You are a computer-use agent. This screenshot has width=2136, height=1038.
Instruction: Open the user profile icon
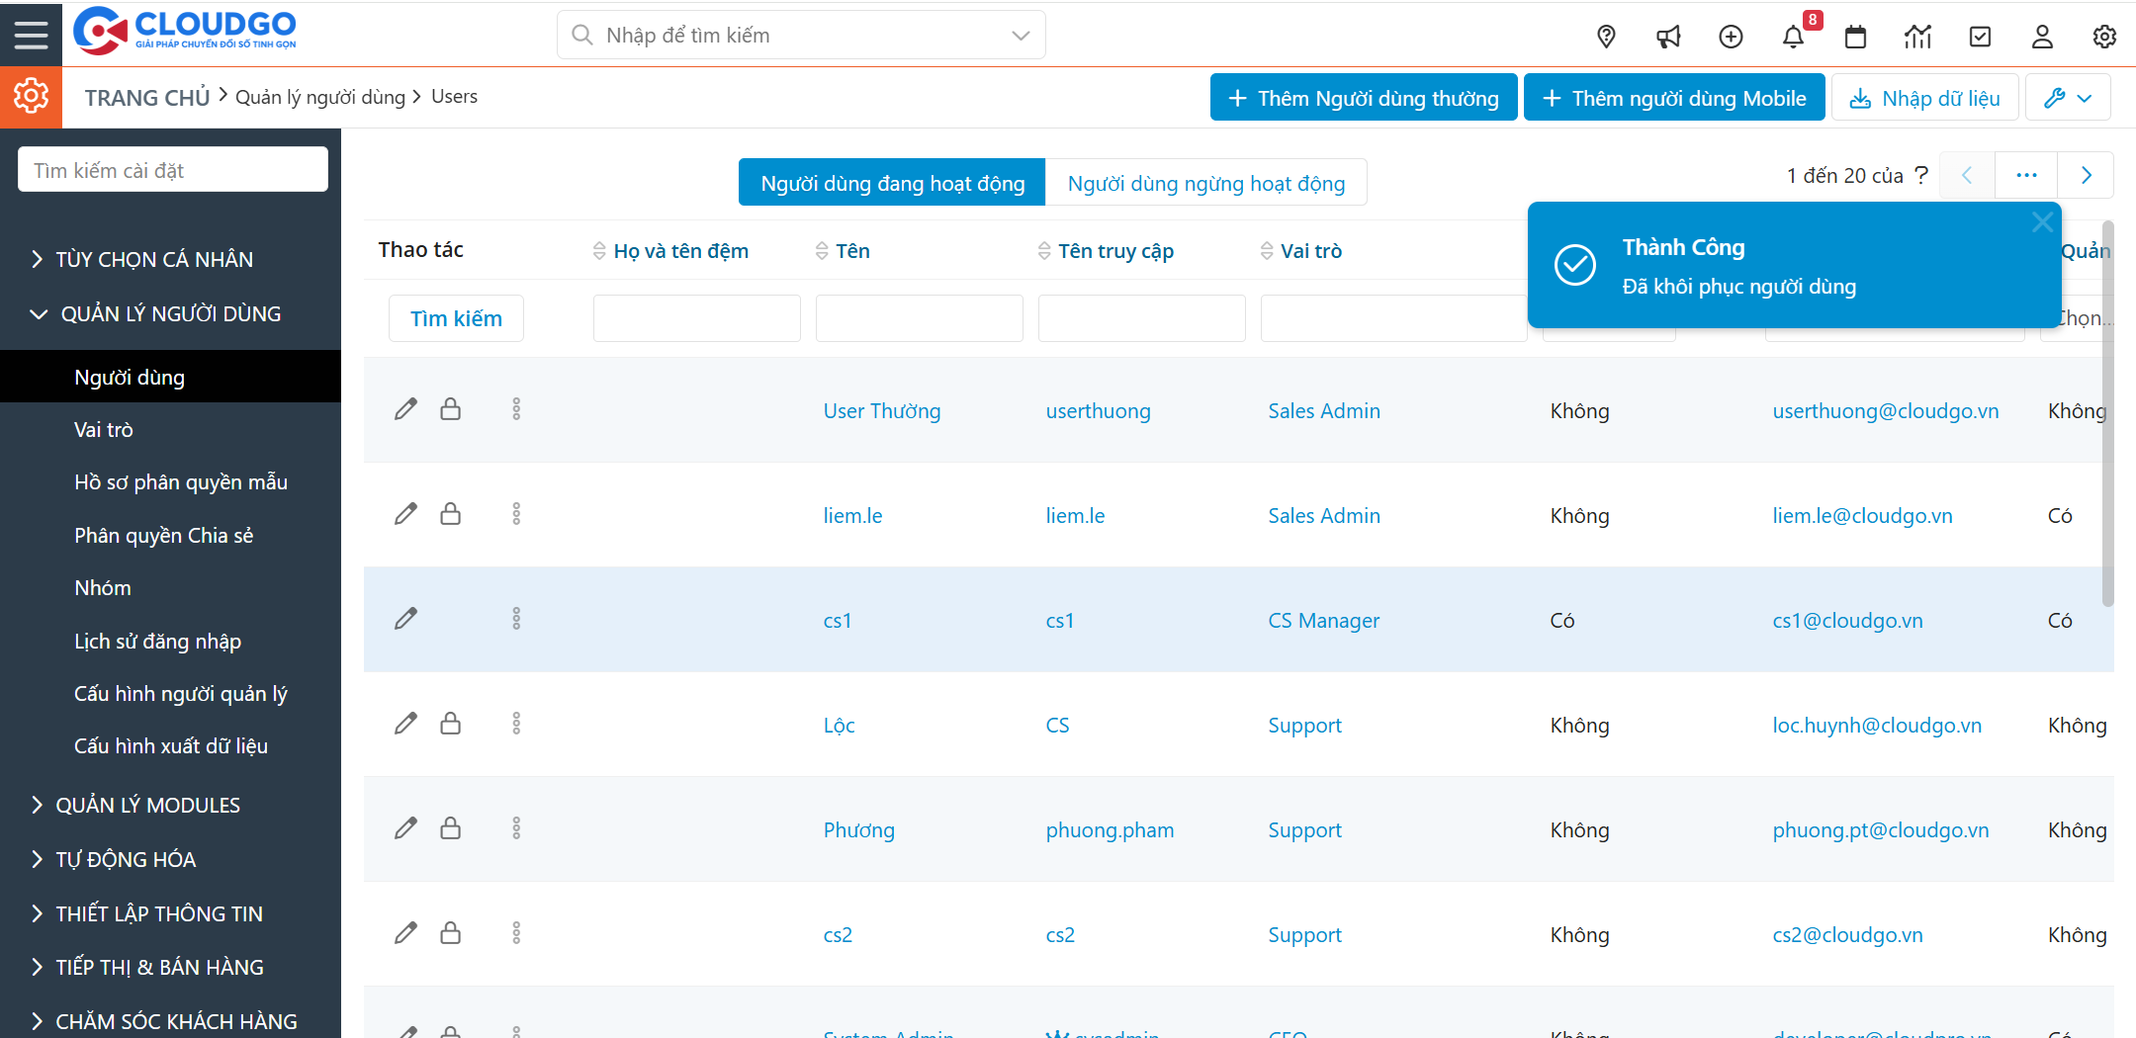(x=2042, y=38)
